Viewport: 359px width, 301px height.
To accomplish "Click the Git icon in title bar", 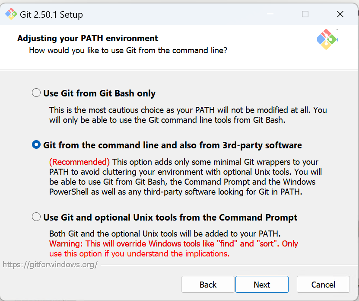I will coord(11,14).
